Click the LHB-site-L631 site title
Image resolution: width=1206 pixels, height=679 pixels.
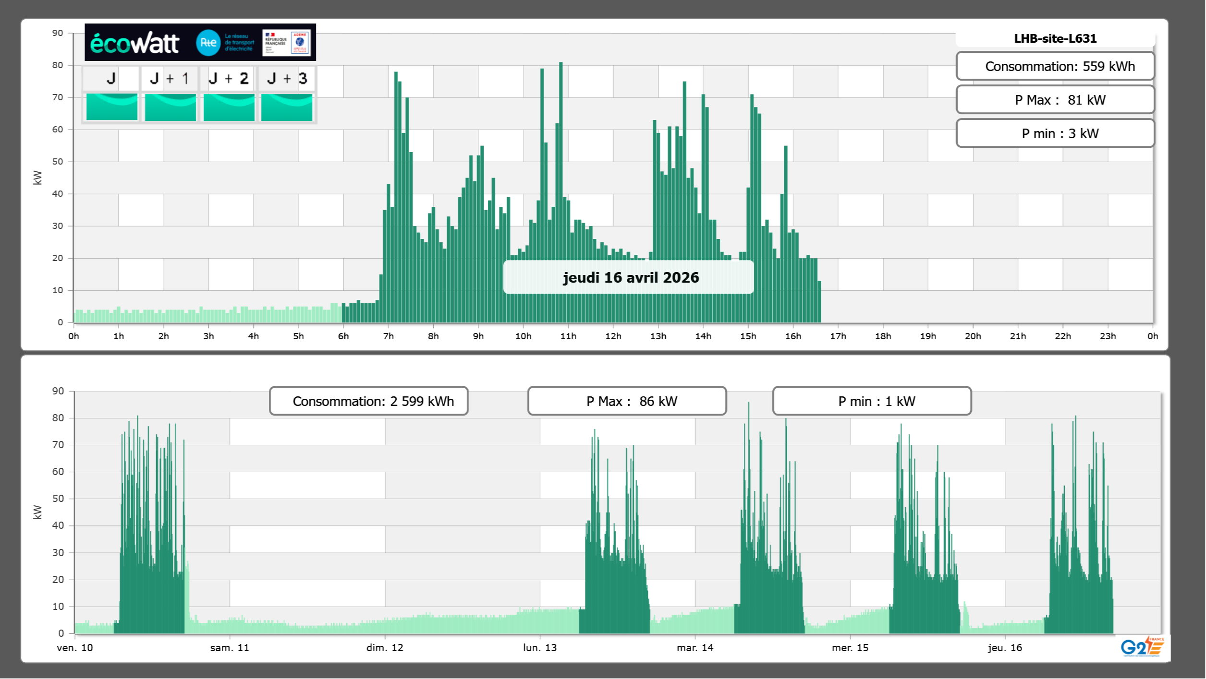tap(1055, 38)
